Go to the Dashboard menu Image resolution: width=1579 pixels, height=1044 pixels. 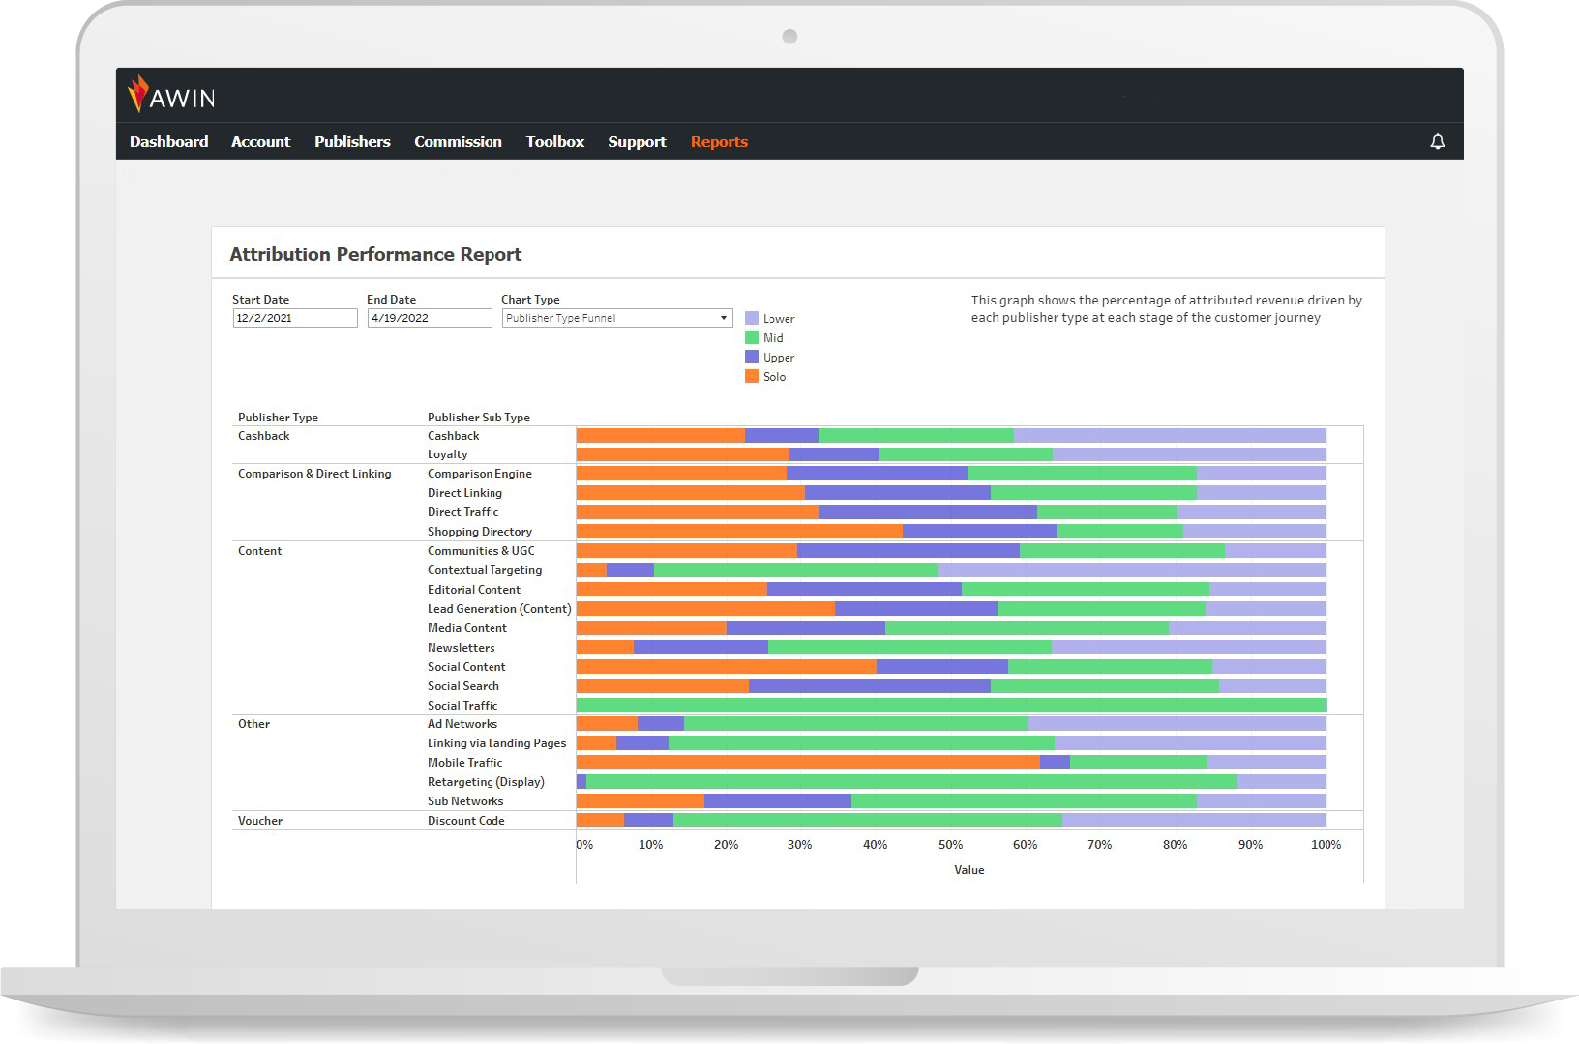(x=169, y=142)
